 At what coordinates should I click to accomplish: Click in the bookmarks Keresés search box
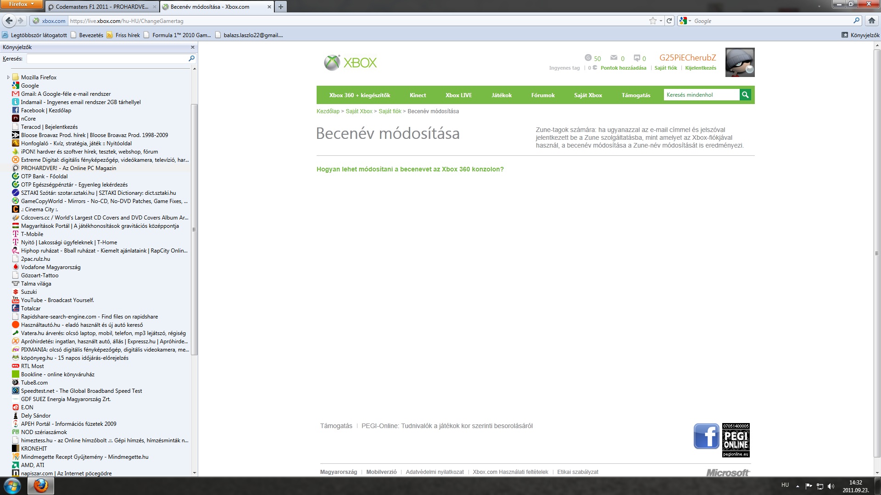(x=107, y=59)
